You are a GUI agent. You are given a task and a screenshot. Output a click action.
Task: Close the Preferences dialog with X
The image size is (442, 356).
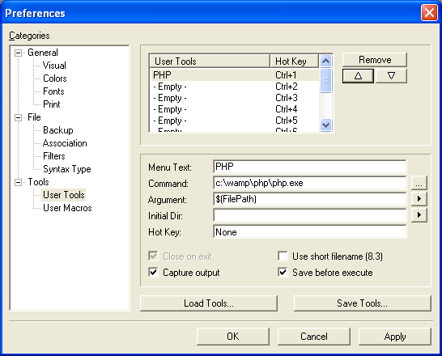pos(429,13)
